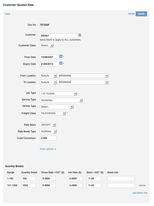This screenshot has width=154, height=206.
Task: Add a blank line to quantity breaks
Action: pos(140,193)
